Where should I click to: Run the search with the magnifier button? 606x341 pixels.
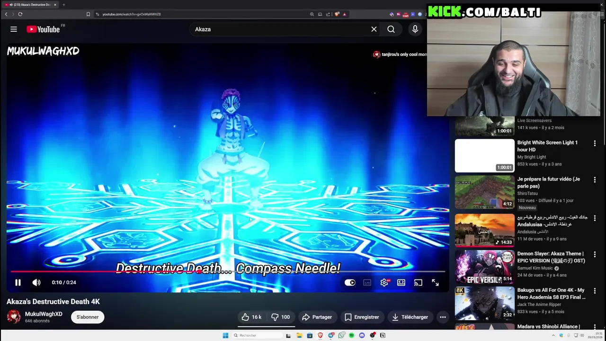pos(391,29)
